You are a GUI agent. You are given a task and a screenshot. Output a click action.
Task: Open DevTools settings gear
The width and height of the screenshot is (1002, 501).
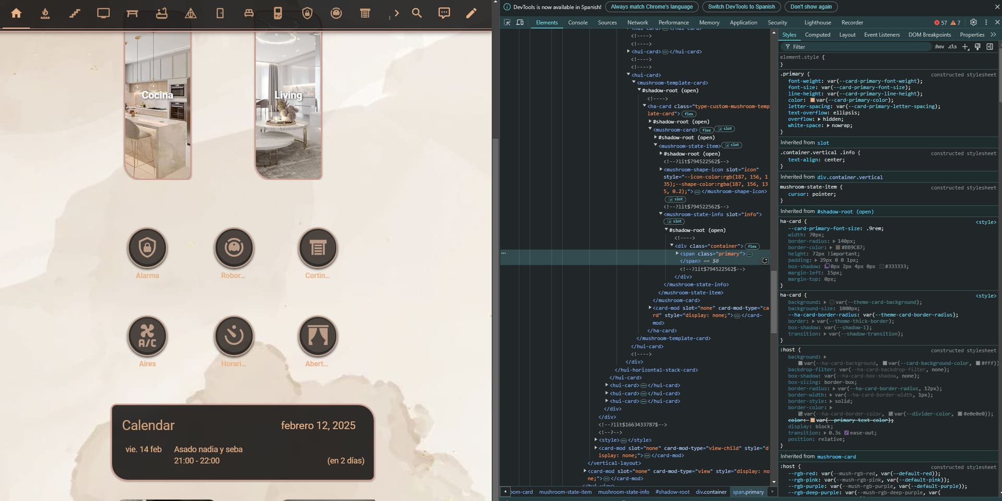coord(973,22)
